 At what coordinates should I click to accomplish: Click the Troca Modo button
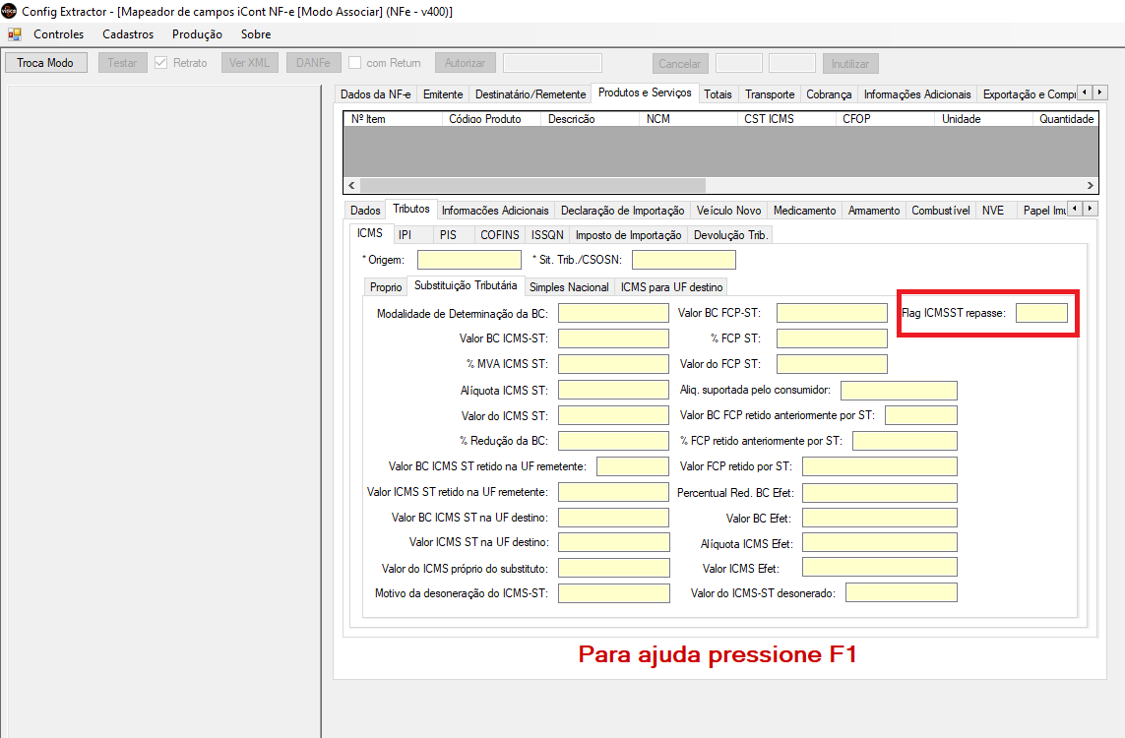46,63
